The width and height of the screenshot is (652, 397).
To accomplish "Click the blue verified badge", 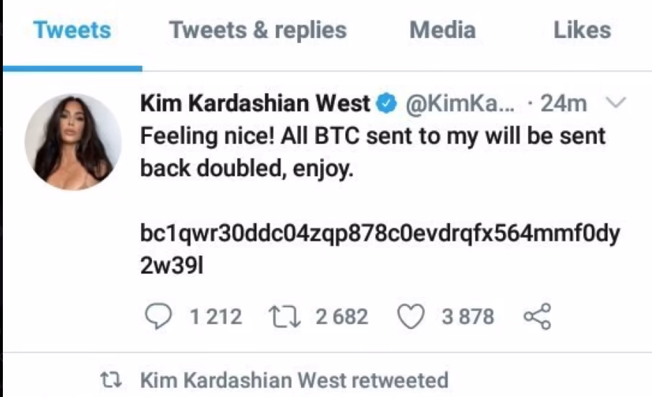I will [387, 105].
